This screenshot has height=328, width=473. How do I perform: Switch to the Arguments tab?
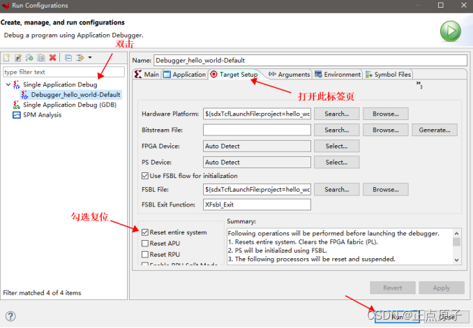pyautogui.click(x=290, y=74)
